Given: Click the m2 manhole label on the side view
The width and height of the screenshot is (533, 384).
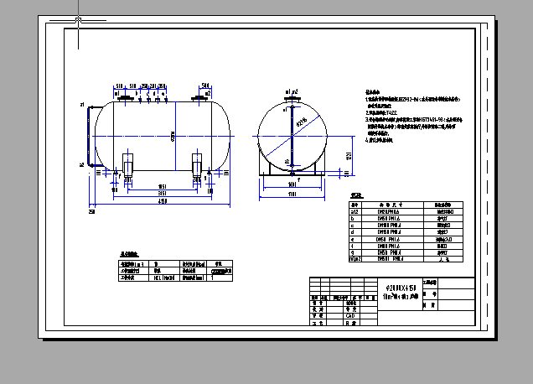Looking at the screenshot, I should pos(208,93).
